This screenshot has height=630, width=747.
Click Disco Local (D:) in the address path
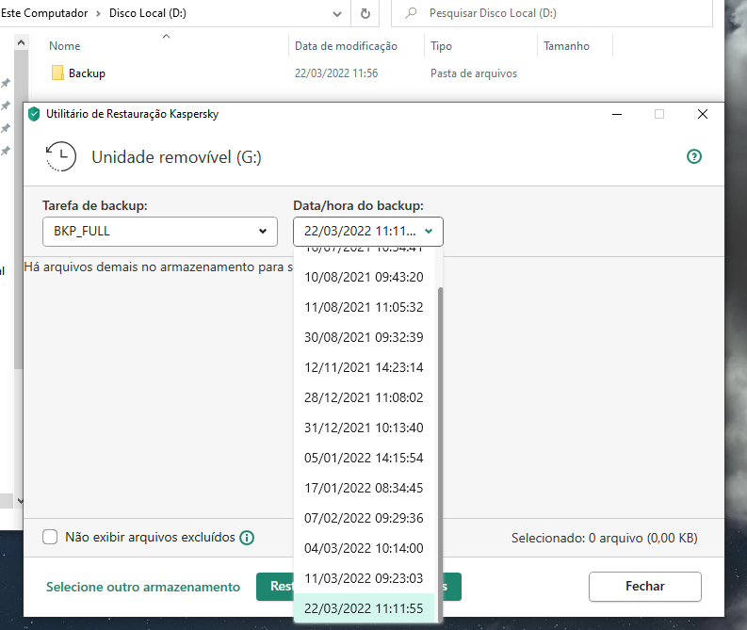[148, 13]
